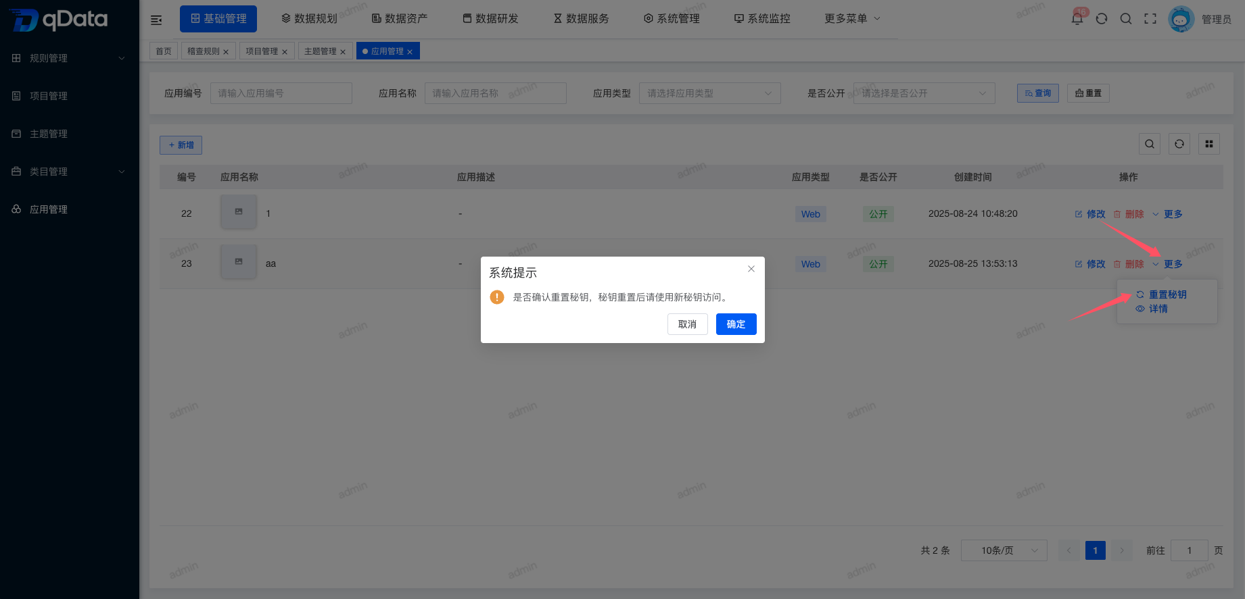Refresh the table with circular arrow icon
The height and width of the screenshot is (599, 1245).
point(1179,144)
